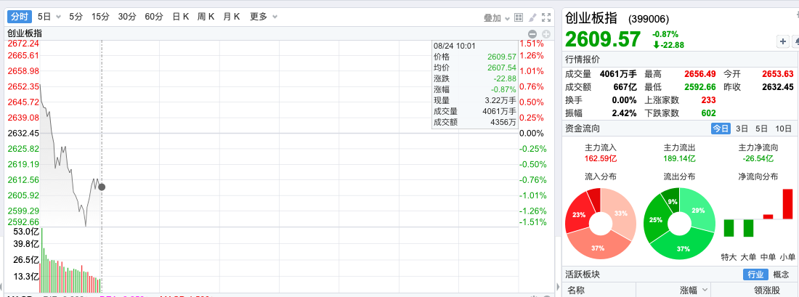Switch flow period to 3日
This screenshot has height=297, width=799.
[742, 129]
